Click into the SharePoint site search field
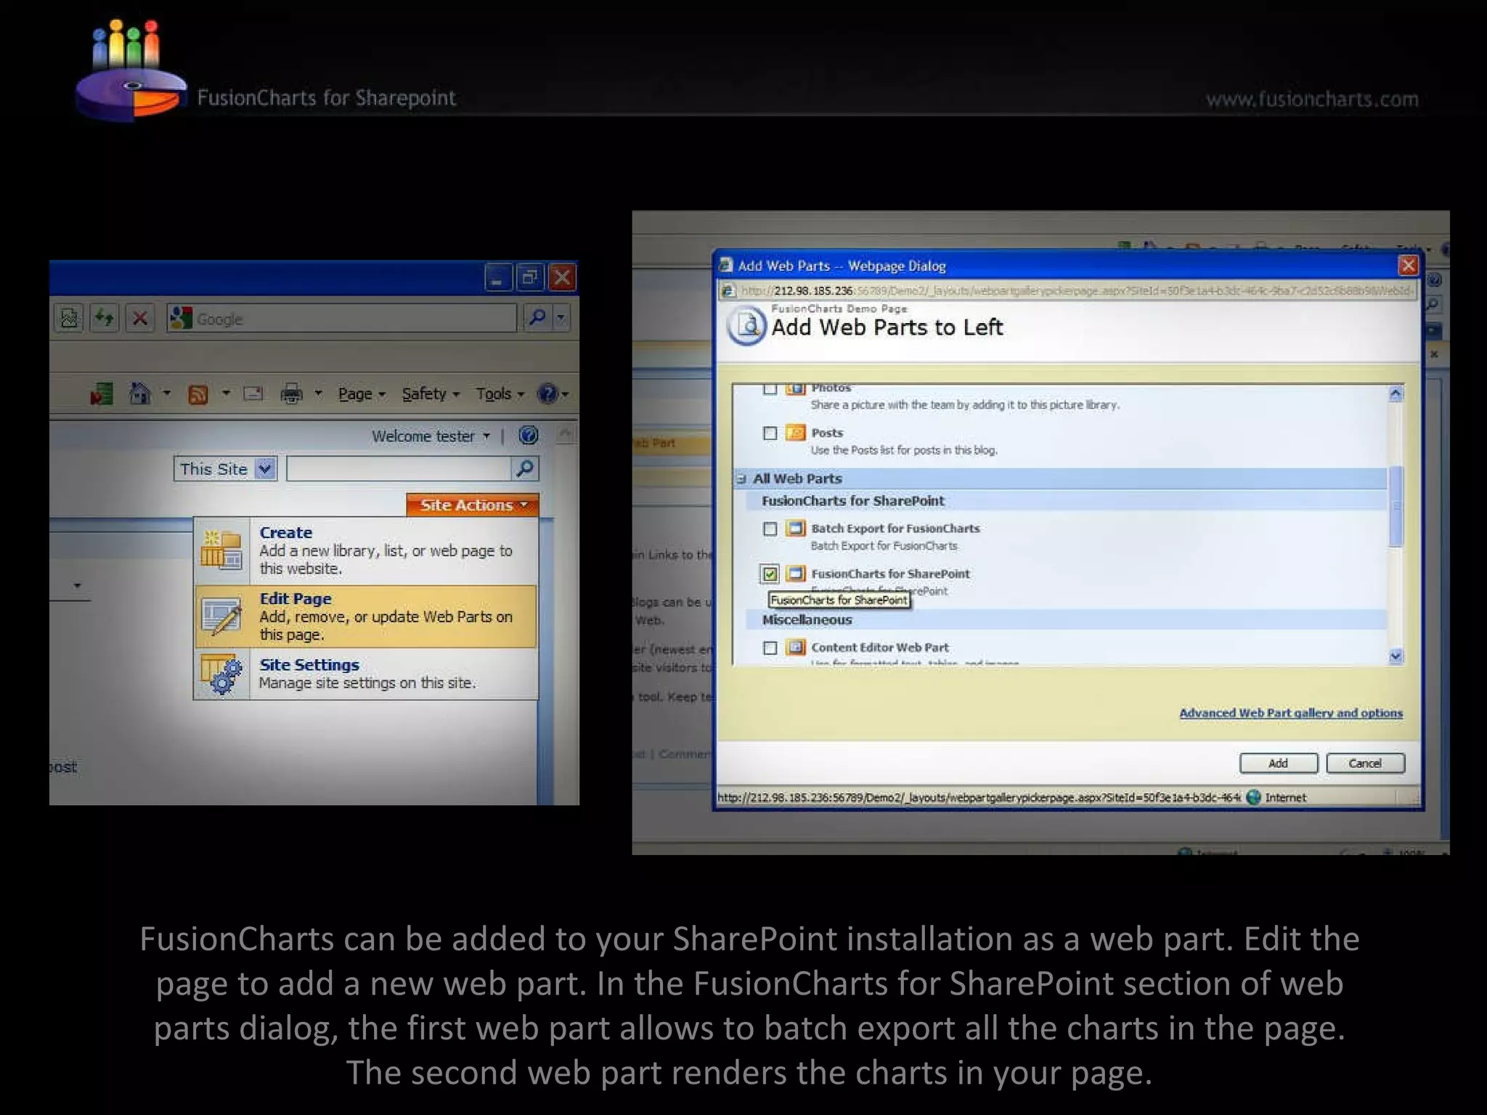 coord(399,469)
